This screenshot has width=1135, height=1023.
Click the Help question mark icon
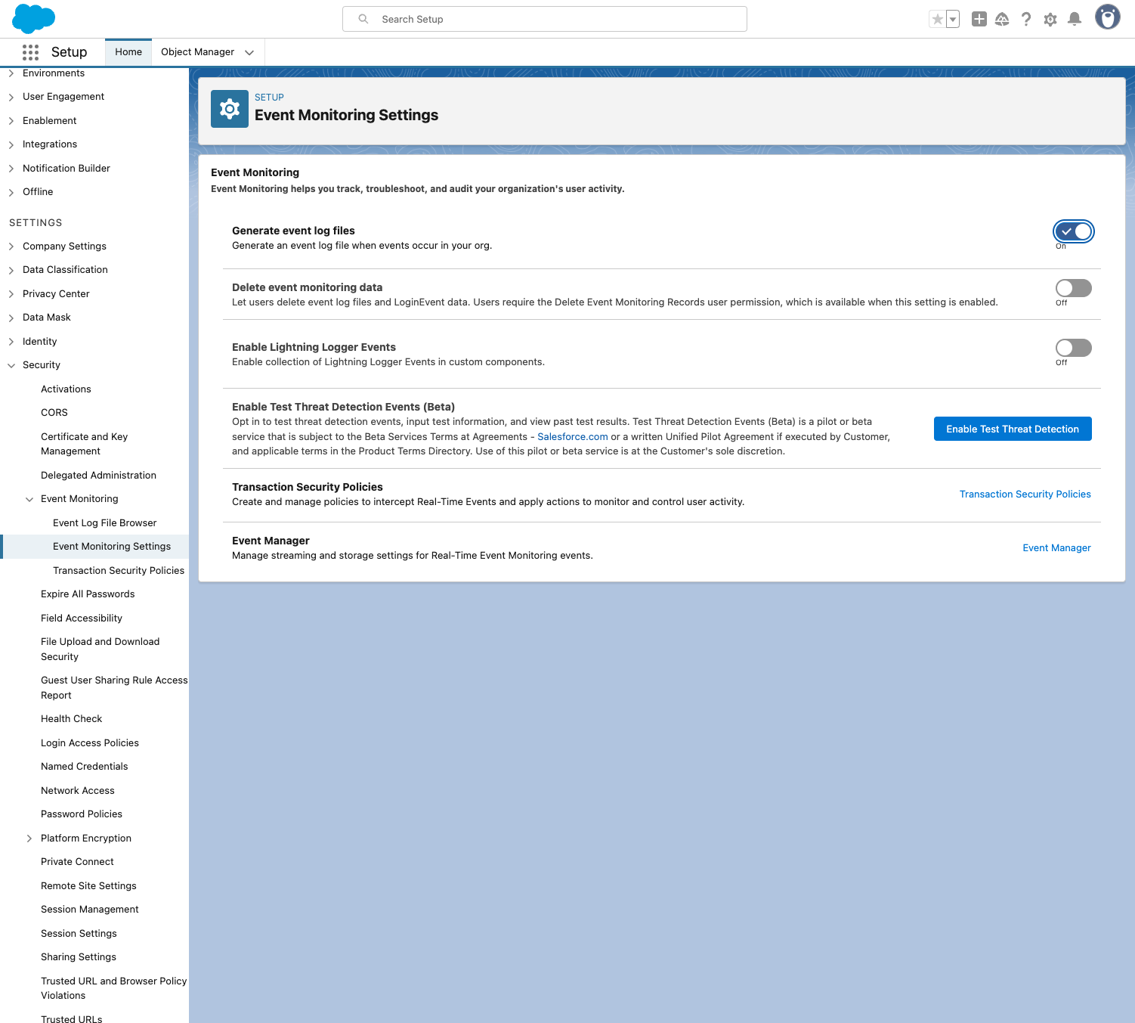[x=1025, y=20]
